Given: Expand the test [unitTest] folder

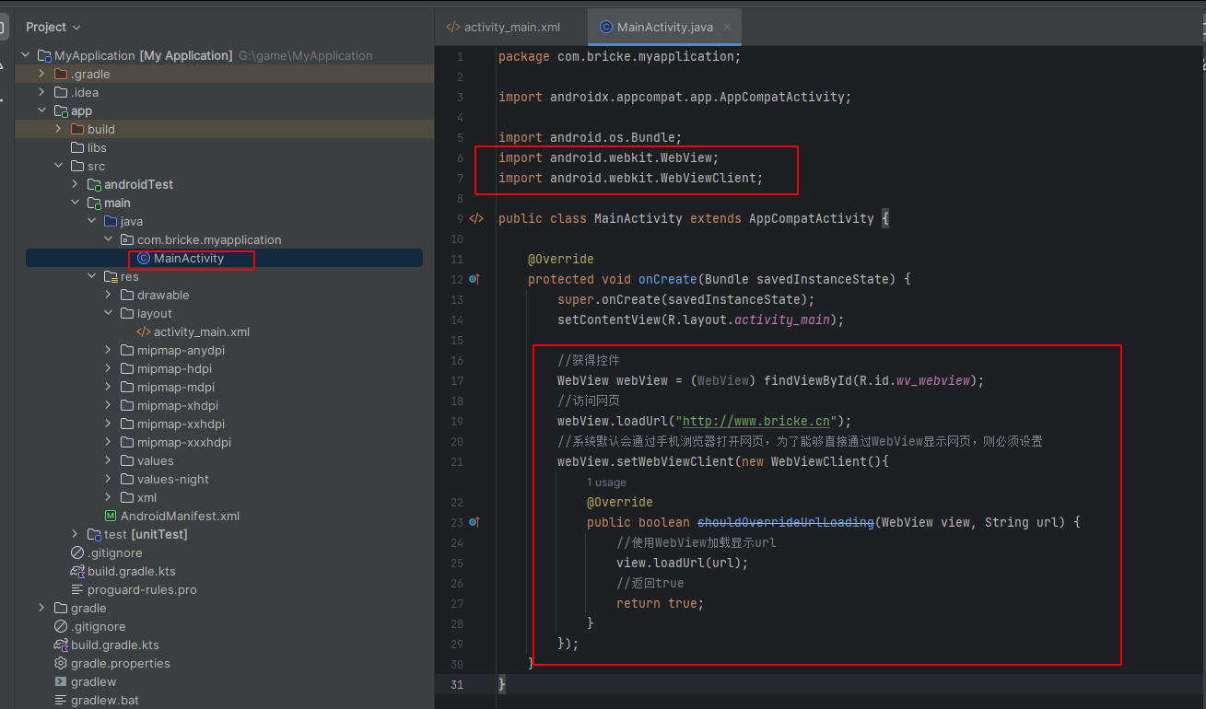Looking at the screenshot, I should click(76, 534).
